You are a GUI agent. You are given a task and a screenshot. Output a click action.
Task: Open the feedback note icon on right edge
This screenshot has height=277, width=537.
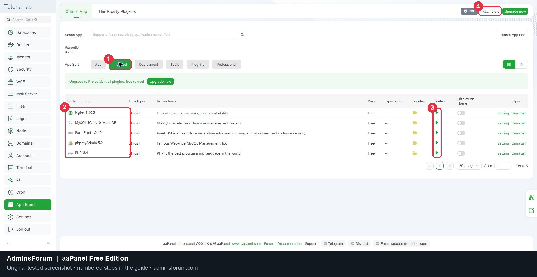point(531,210)
